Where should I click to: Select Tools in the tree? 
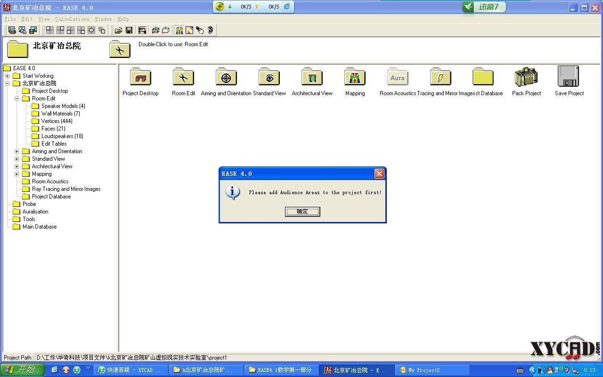pyautogui.click(x=29, y=219)
